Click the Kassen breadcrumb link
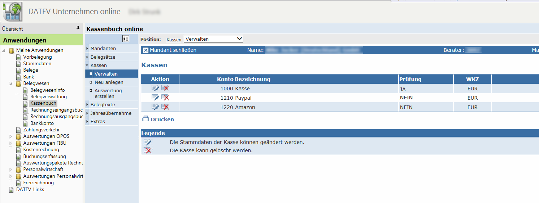The image size is (539, 203). [174, 40]
